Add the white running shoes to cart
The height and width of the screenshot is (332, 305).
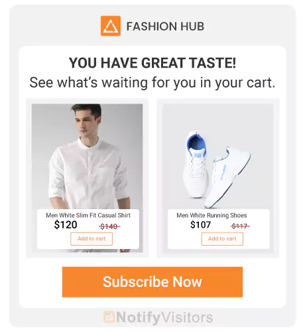(222, 239)
